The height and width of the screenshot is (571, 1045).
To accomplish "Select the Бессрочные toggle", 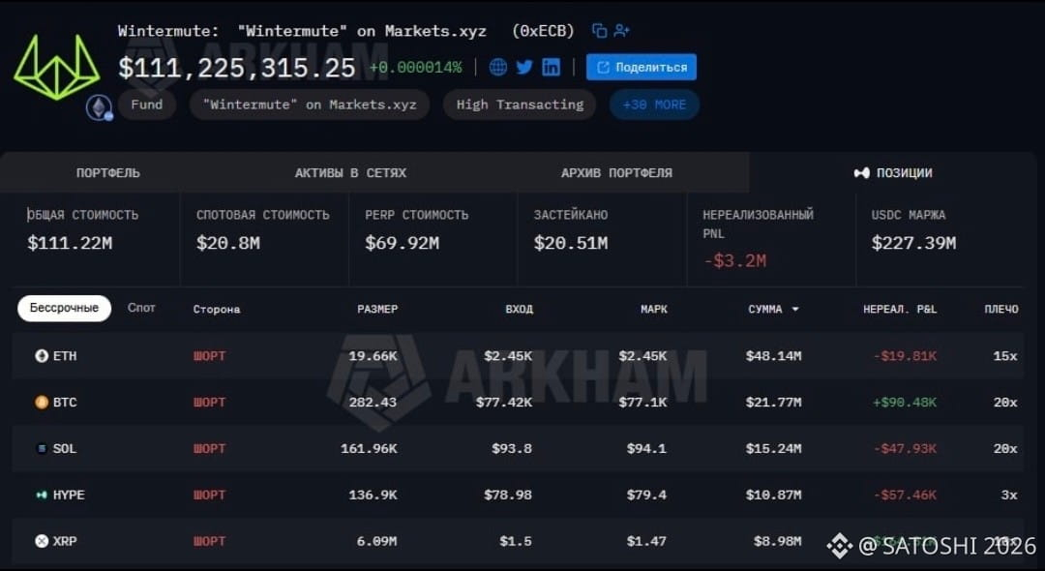I will point(64,308).
